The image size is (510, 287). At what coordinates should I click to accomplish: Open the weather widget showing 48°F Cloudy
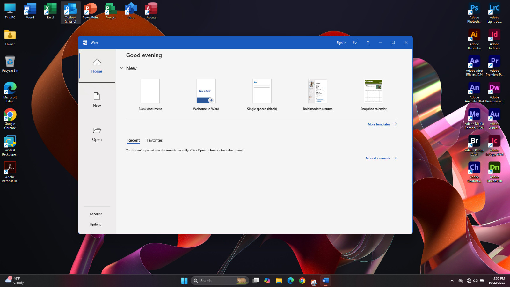[15, 281]
